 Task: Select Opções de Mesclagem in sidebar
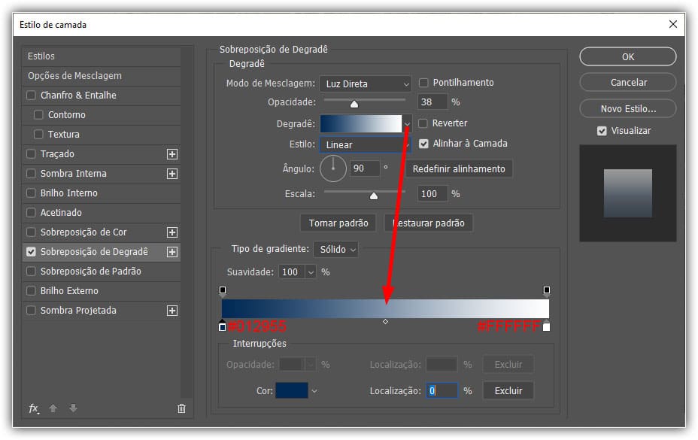[74, 76]
